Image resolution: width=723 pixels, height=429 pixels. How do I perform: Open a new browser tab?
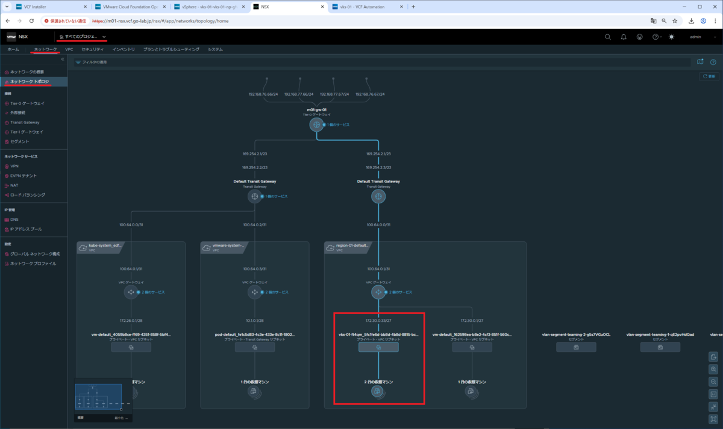(413, 7)
